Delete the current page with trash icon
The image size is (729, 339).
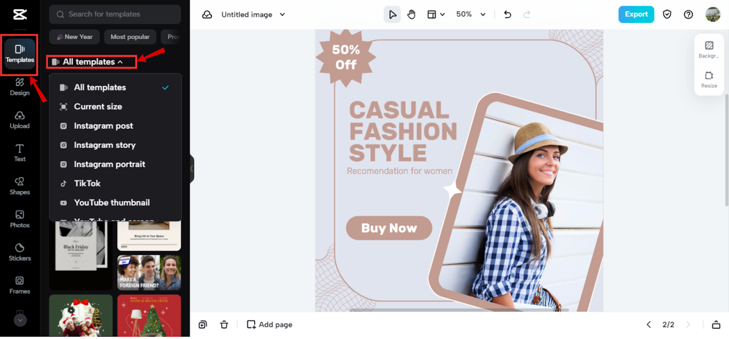[x=224, y=325]
